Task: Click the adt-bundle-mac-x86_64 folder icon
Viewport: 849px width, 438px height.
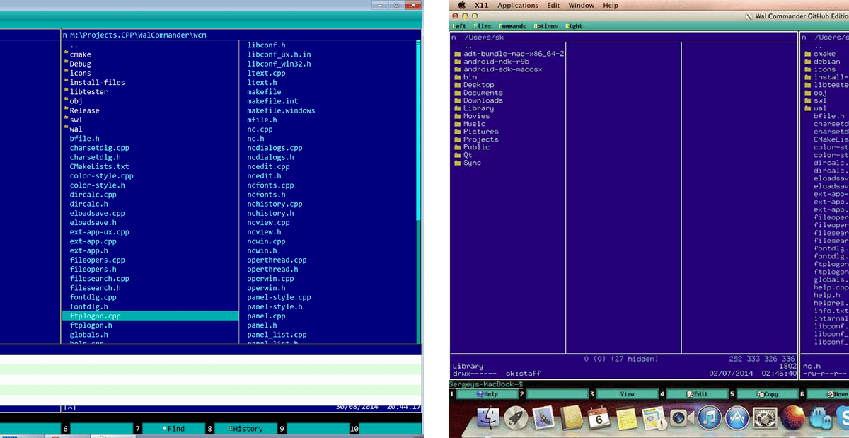Action: coord(458,54)
